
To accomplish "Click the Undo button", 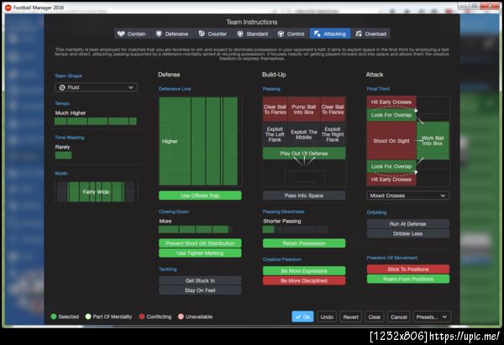I will 327,317.
